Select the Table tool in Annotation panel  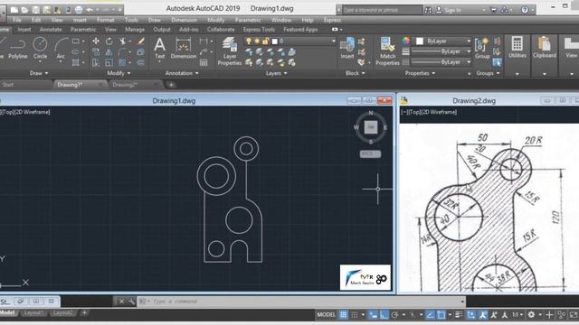point(204,62)
